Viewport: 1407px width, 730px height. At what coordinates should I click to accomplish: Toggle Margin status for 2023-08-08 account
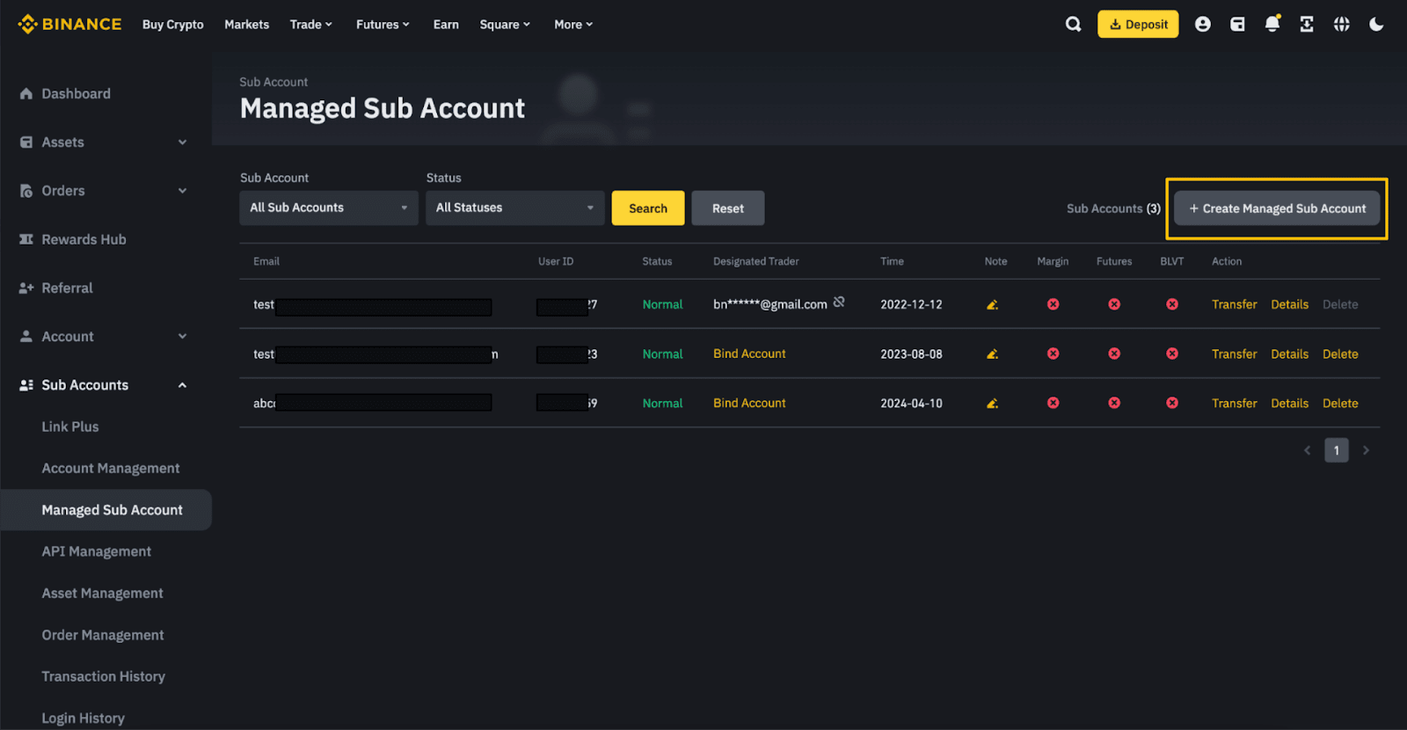point(1053,354)
